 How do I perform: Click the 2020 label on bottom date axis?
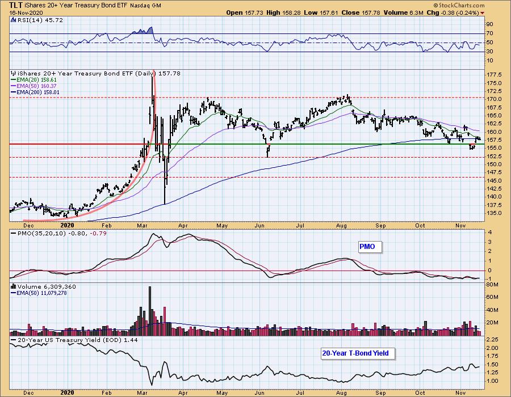point(68,393)
